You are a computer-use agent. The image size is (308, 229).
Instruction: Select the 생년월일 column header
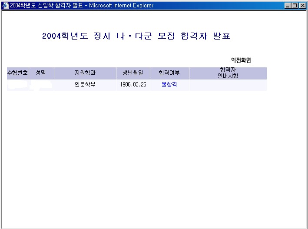[x=133, y=73]
